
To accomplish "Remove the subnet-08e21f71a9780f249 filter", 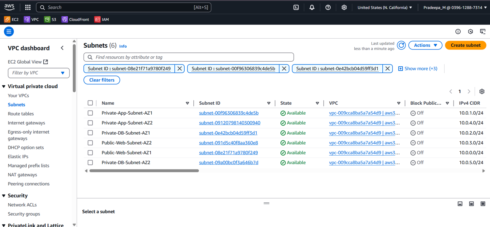I will click(x=180, y=69).
